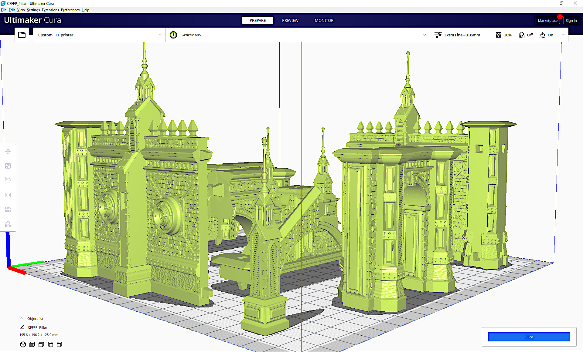Open the file load dialog via folder icon
This screenshot has width=583, height=352.
[22, 35]
